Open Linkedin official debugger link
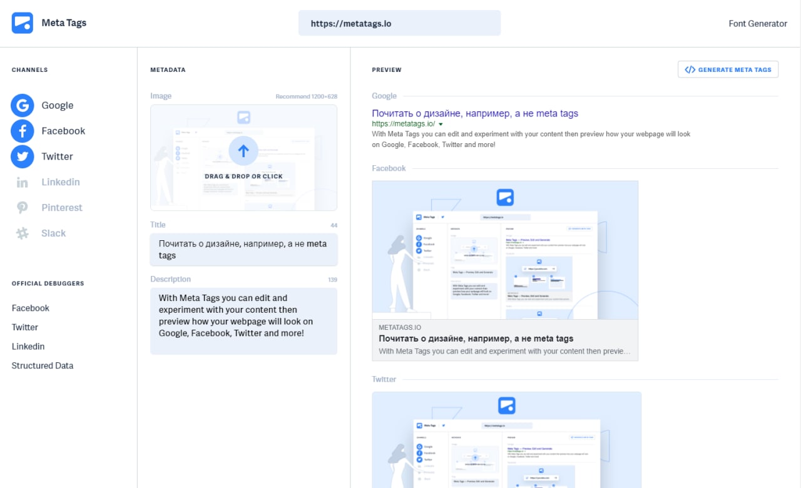This screenshot has height=488, width=801. tap(28, 347)
